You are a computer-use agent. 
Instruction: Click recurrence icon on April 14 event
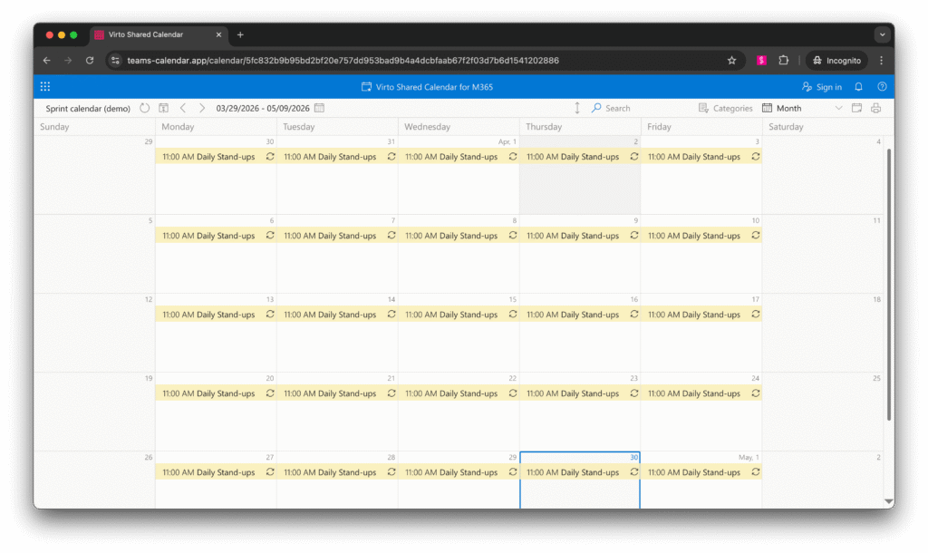click(391, 314)
